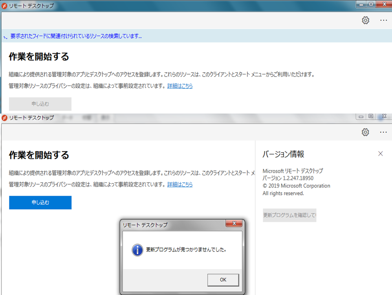
Task: Minimize the upper Remote Desktop window
Action: point(361,4)
